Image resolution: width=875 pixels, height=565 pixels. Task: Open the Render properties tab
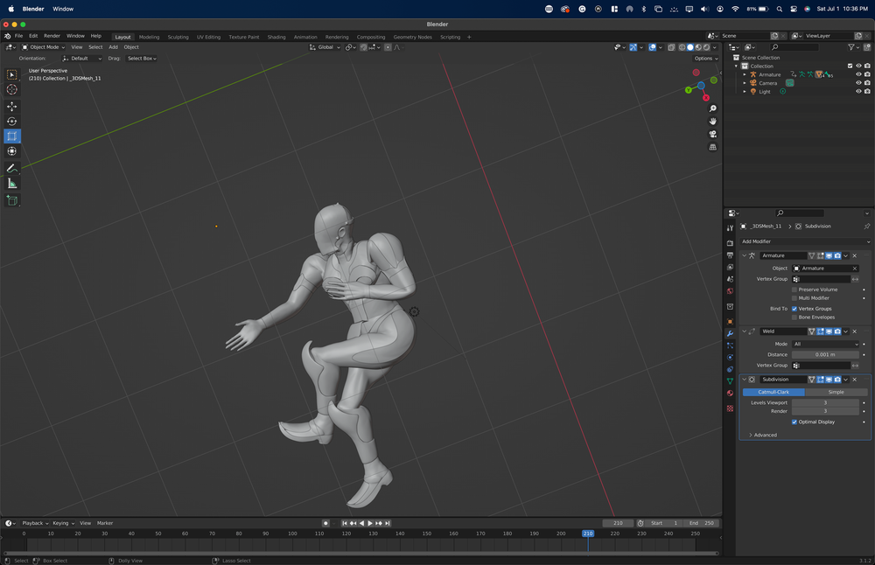coord(730,243)
